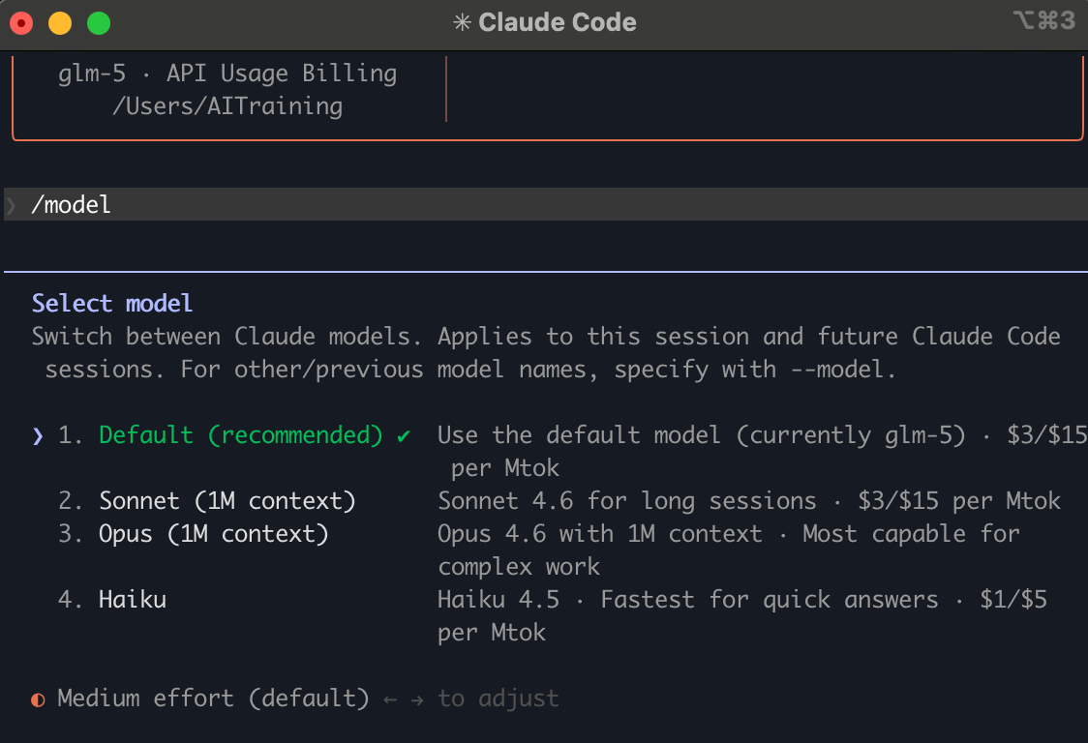This screenshot has height=743, width=1088.
Task: Click the selection arrow cursor beside Default
Action: click(x=38, y=435)
